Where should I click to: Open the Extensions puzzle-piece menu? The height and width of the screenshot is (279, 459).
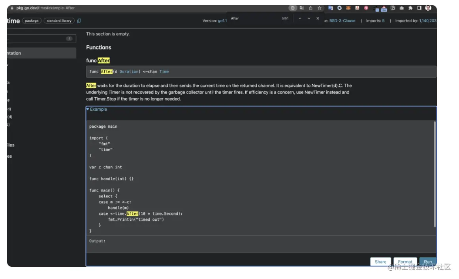[x=410, y=8]
